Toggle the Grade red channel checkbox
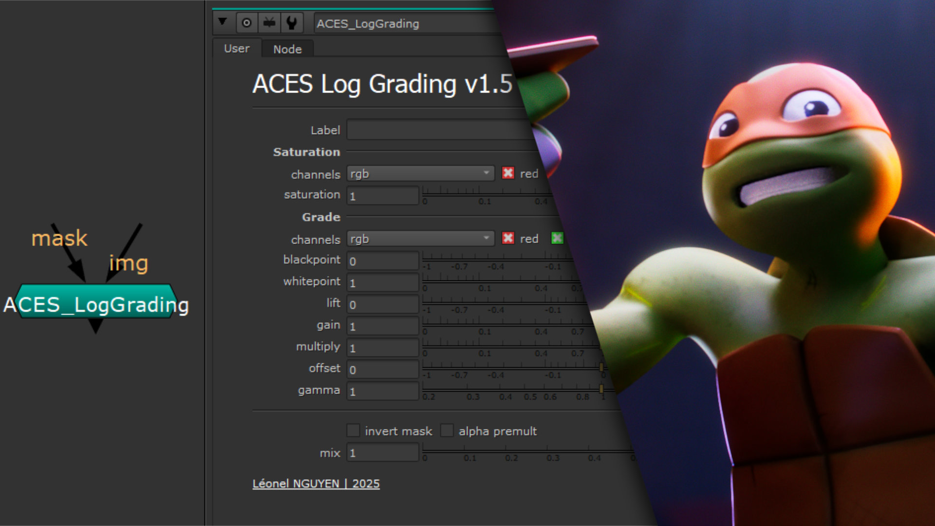935x526 pixels. coord(508,238)
